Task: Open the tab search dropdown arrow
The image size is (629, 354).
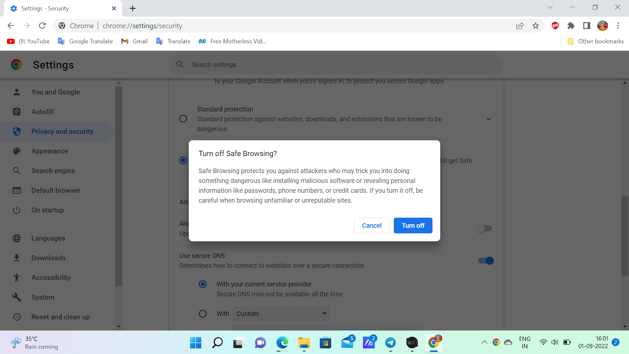Action: pyautogui.click(x=550, y=7)
